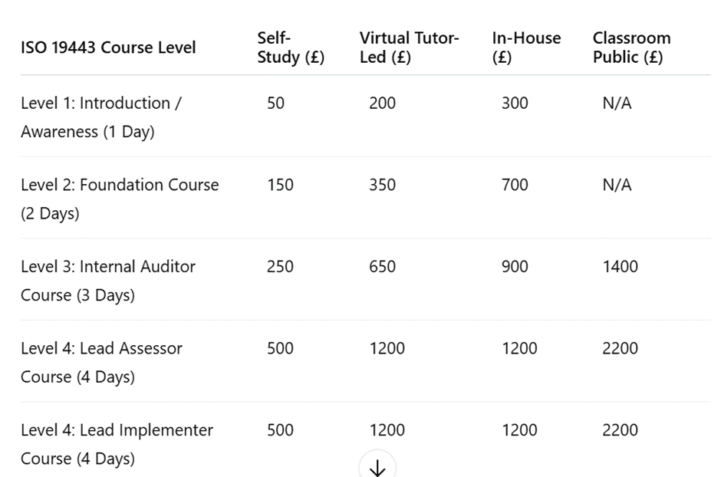The height and width of the screenshot is (477, 721).
Task: Click the N/A classroom cell for Level 1
Action: tap(617, 103)
